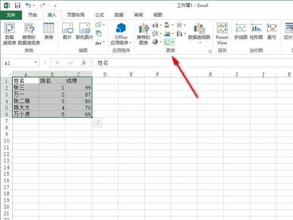Insert a Picture (图片)
The image size is (293, 220).
tap(67, 31)
